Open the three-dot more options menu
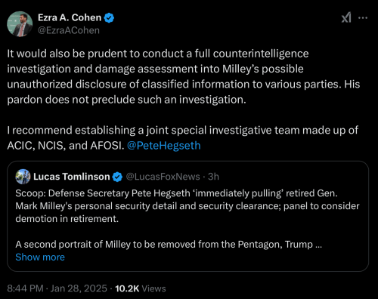The image size is (378, 299). (363, 18)
